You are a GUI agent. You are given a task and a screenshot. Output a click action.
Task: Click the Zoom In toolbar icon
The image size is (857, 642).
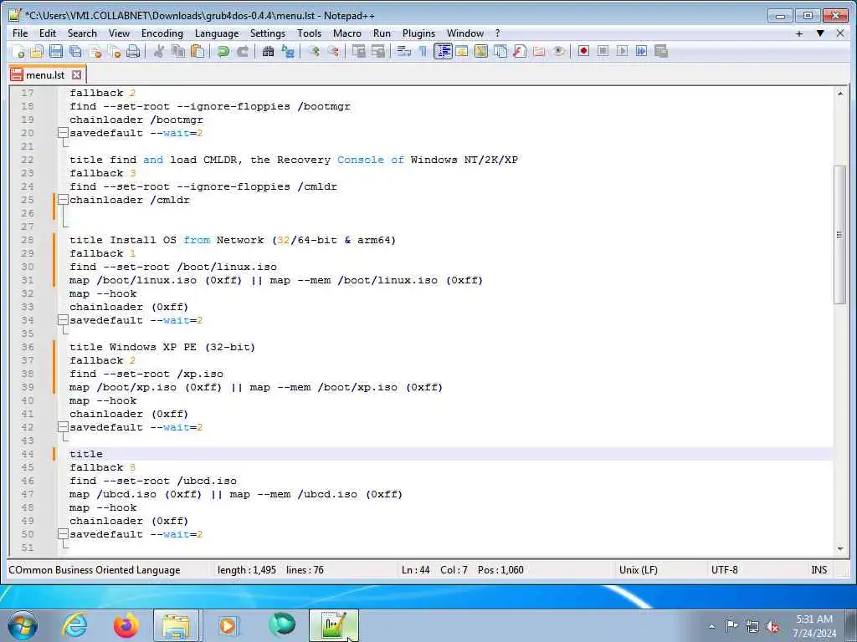313,51
